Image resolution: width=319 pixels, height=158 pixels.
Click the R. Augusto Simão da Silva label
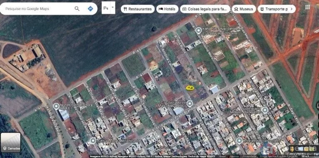(x=144, y=105)
